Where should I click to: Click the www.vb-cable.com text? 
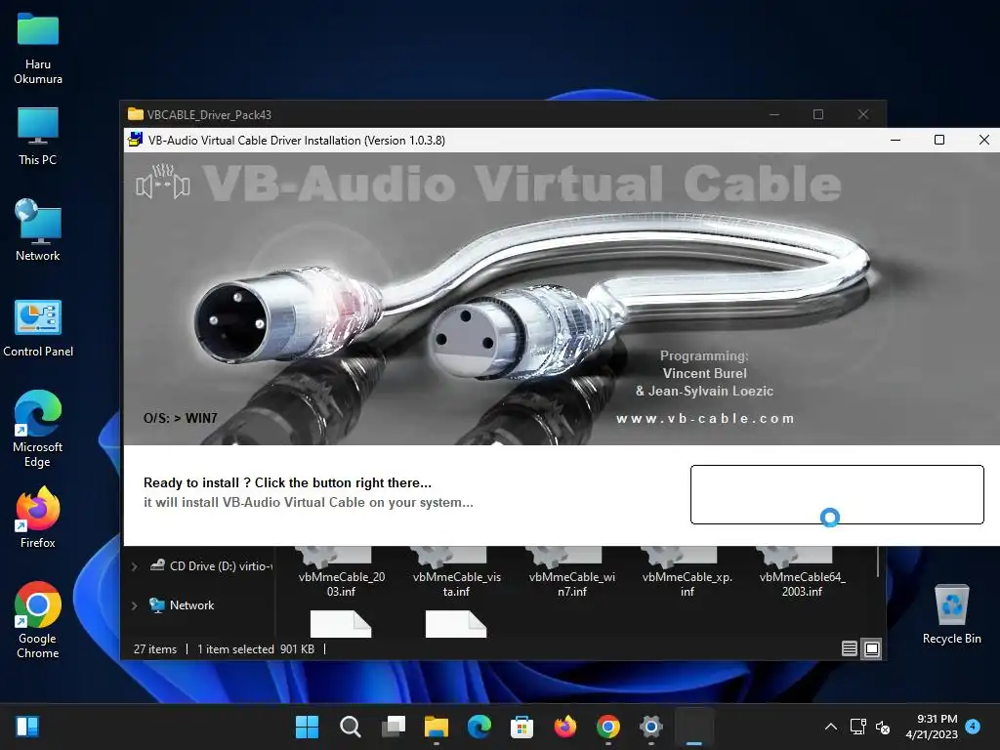(705, 418)
